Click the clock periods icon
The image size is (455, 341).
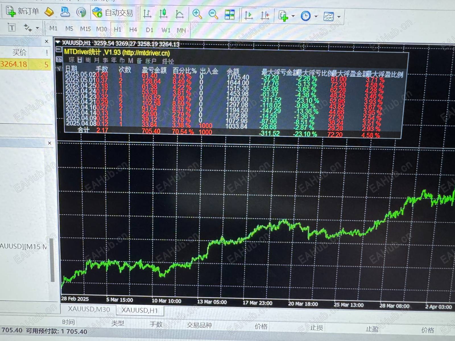(305, 16)
